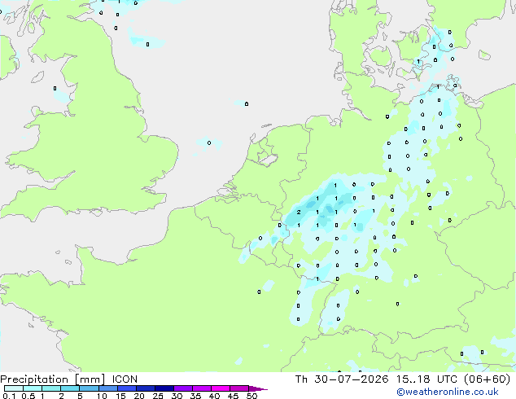Pick the 5–10 mm legend color swatch
The height and width of the screenshot is (399, 516).
pyautogui.click(x=90, y=388)
